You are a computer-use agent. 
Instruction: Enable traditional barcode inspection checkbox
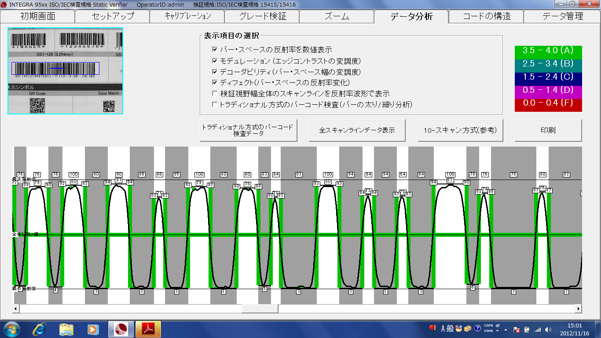[215, 104]
